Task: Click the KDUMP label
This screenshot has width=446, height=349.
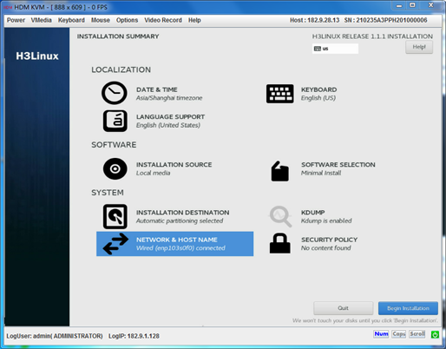Action: coord(313,213)
